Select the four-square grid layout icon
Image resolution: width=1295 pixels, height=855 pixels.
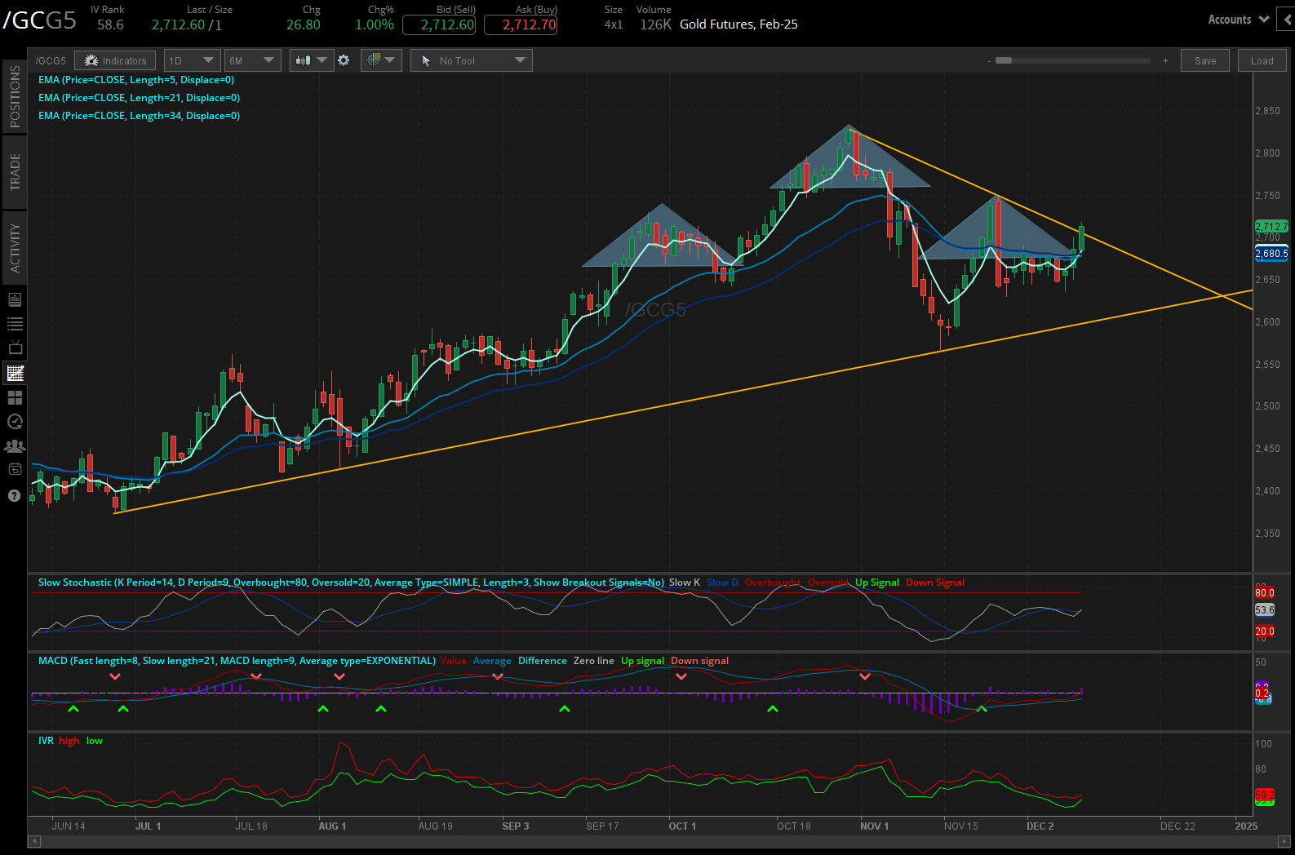point(15,397)
